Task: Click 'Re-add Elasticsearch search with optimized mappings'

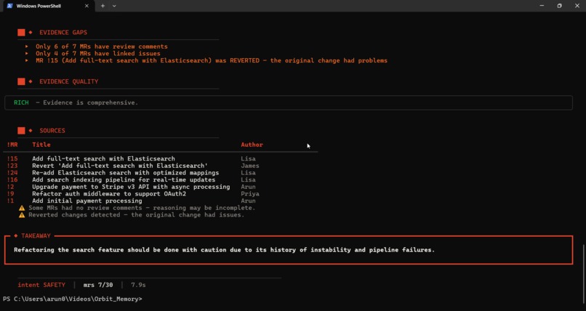Action: click(x=126, y=173)
